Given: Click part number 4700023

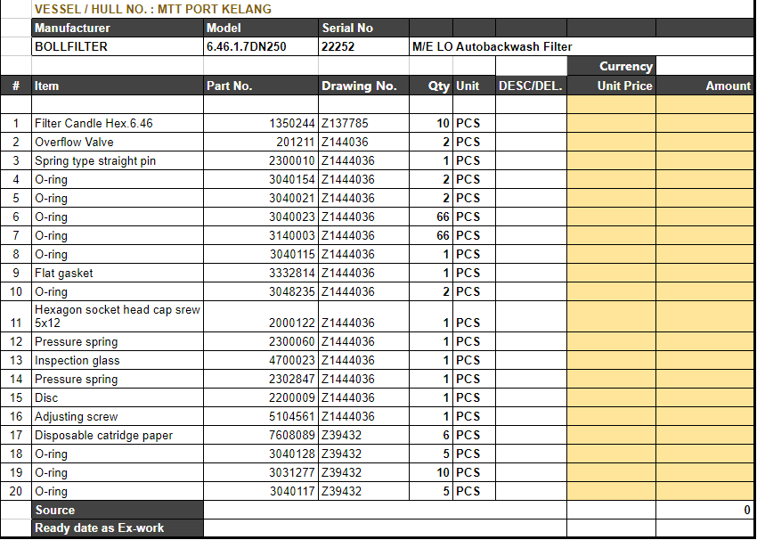Looking at the screenshot, I should 261,360.
